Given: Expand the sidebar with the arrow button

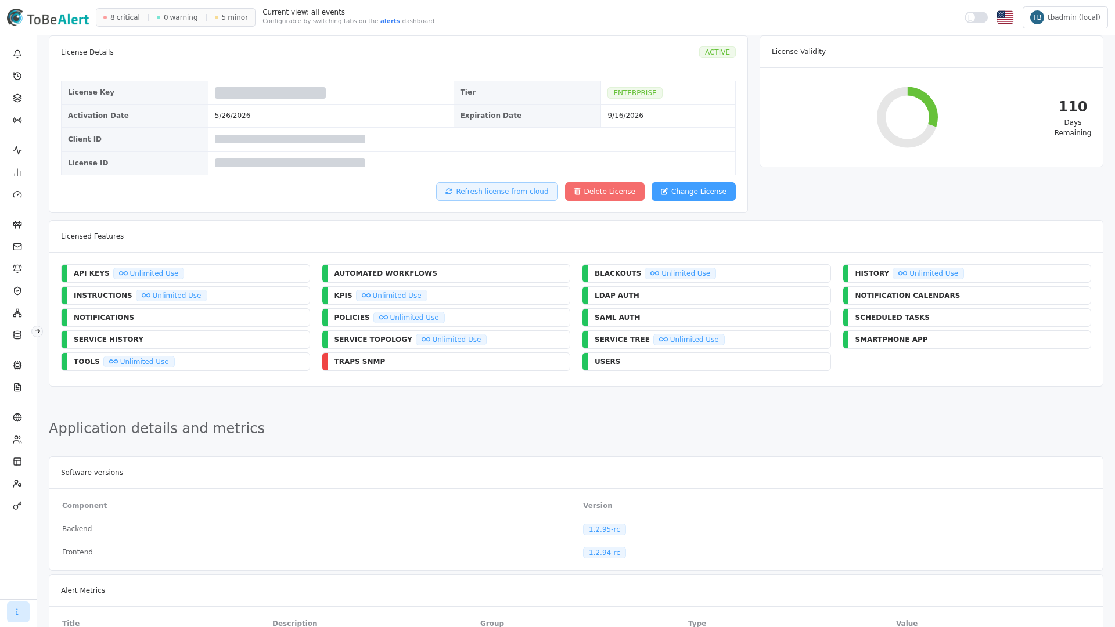Looking at the screenshot, I should pyautogui.click(x=37, y=331).
